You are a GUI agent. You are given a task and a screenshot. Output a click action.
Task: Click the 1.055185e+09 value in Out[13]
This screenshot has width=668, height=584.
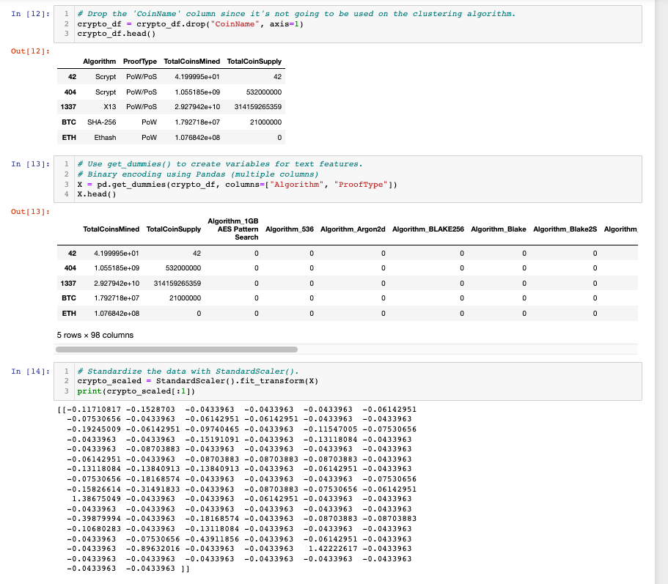click(117, 268)
